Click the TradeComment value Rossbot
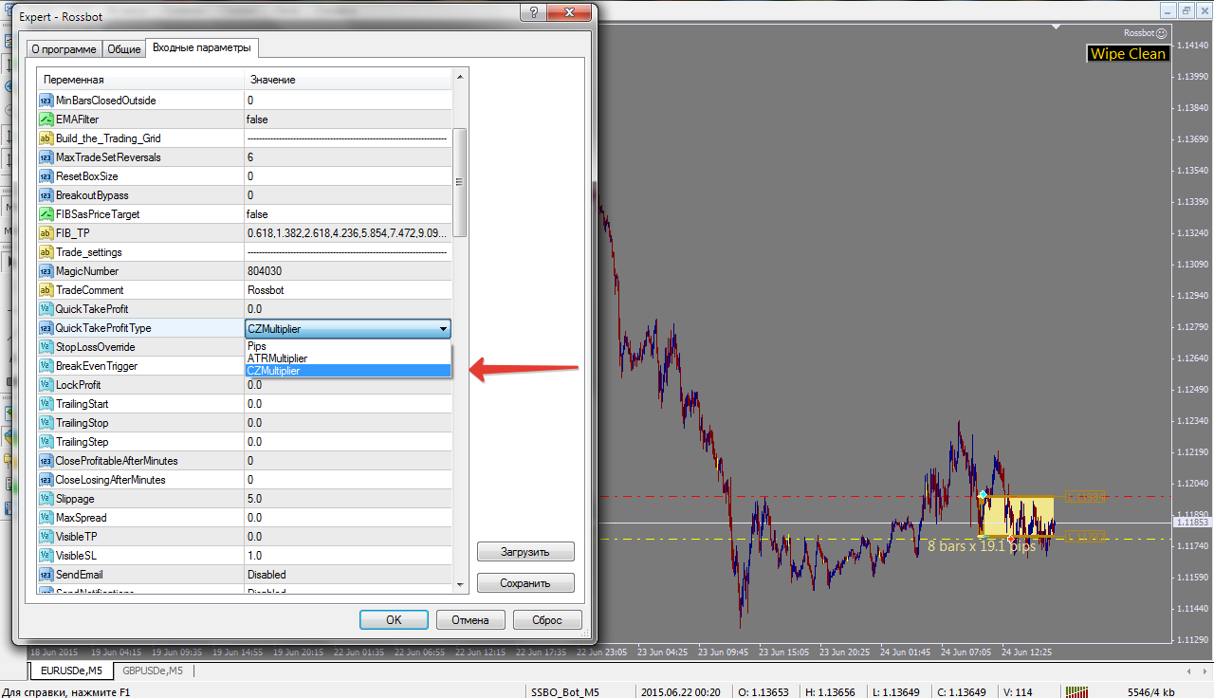Viewport: 1214px width, 698px height. click(348, 290)
